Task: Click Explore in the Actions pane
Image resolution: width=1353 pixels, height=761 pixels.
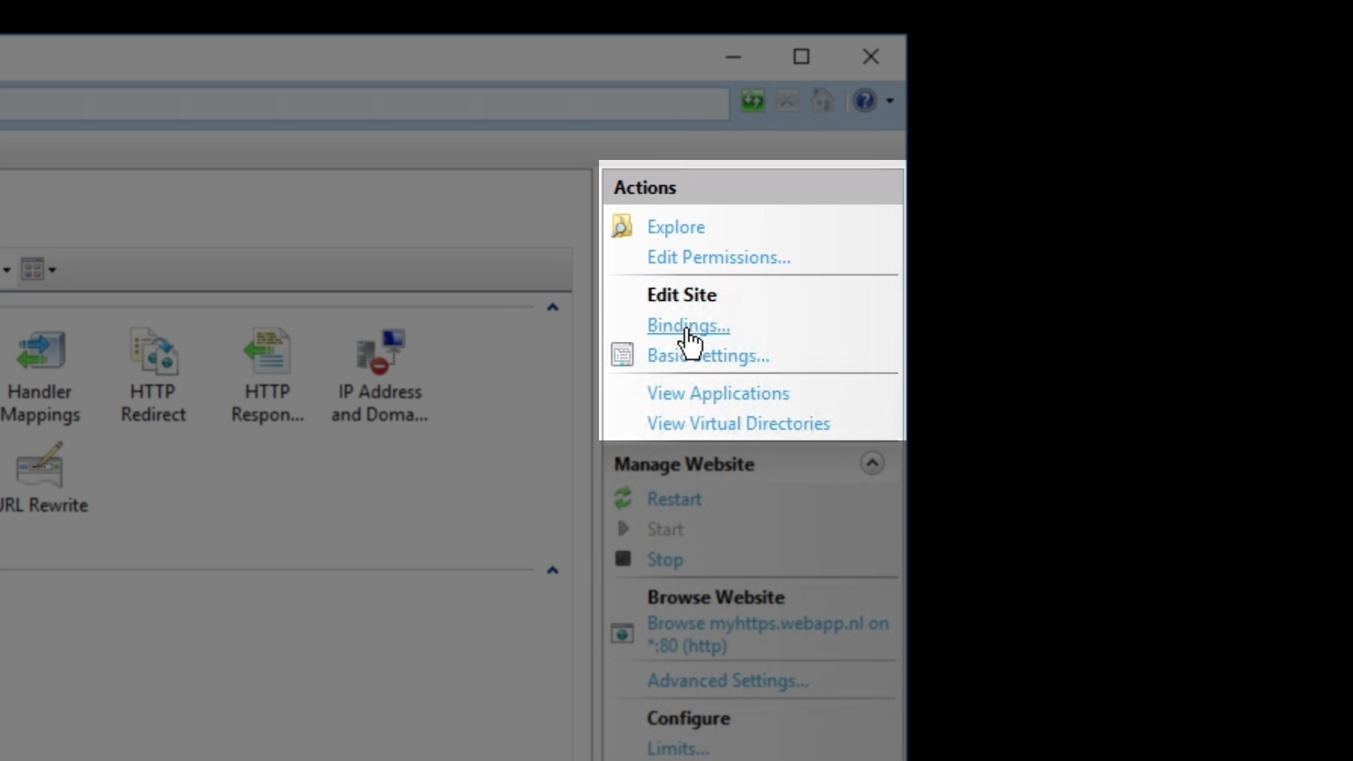Action: tap(675, 227)
